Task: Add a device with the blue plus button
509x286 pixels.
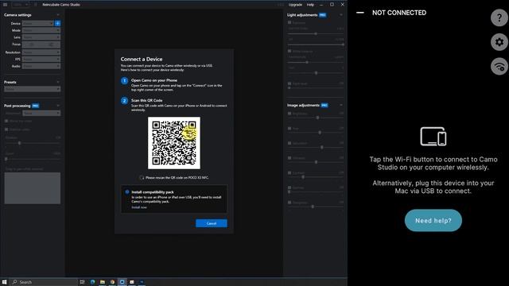Action: (57, 23)
